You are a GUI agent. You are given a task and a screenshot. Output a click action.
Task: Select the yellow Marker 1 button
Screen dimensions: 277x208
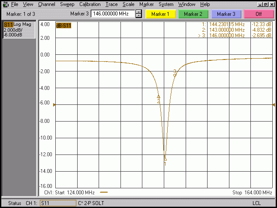(160, 14)
